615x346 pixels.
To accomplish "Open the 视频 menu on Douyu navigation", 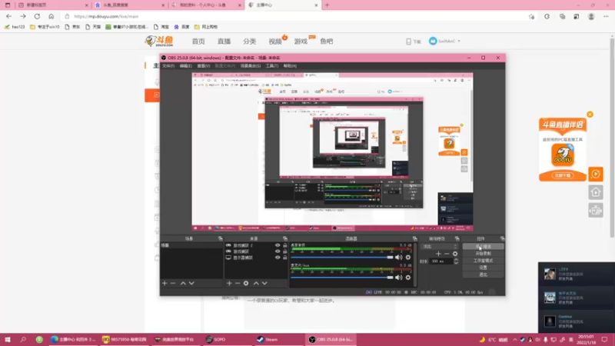I will click(275, 42).
